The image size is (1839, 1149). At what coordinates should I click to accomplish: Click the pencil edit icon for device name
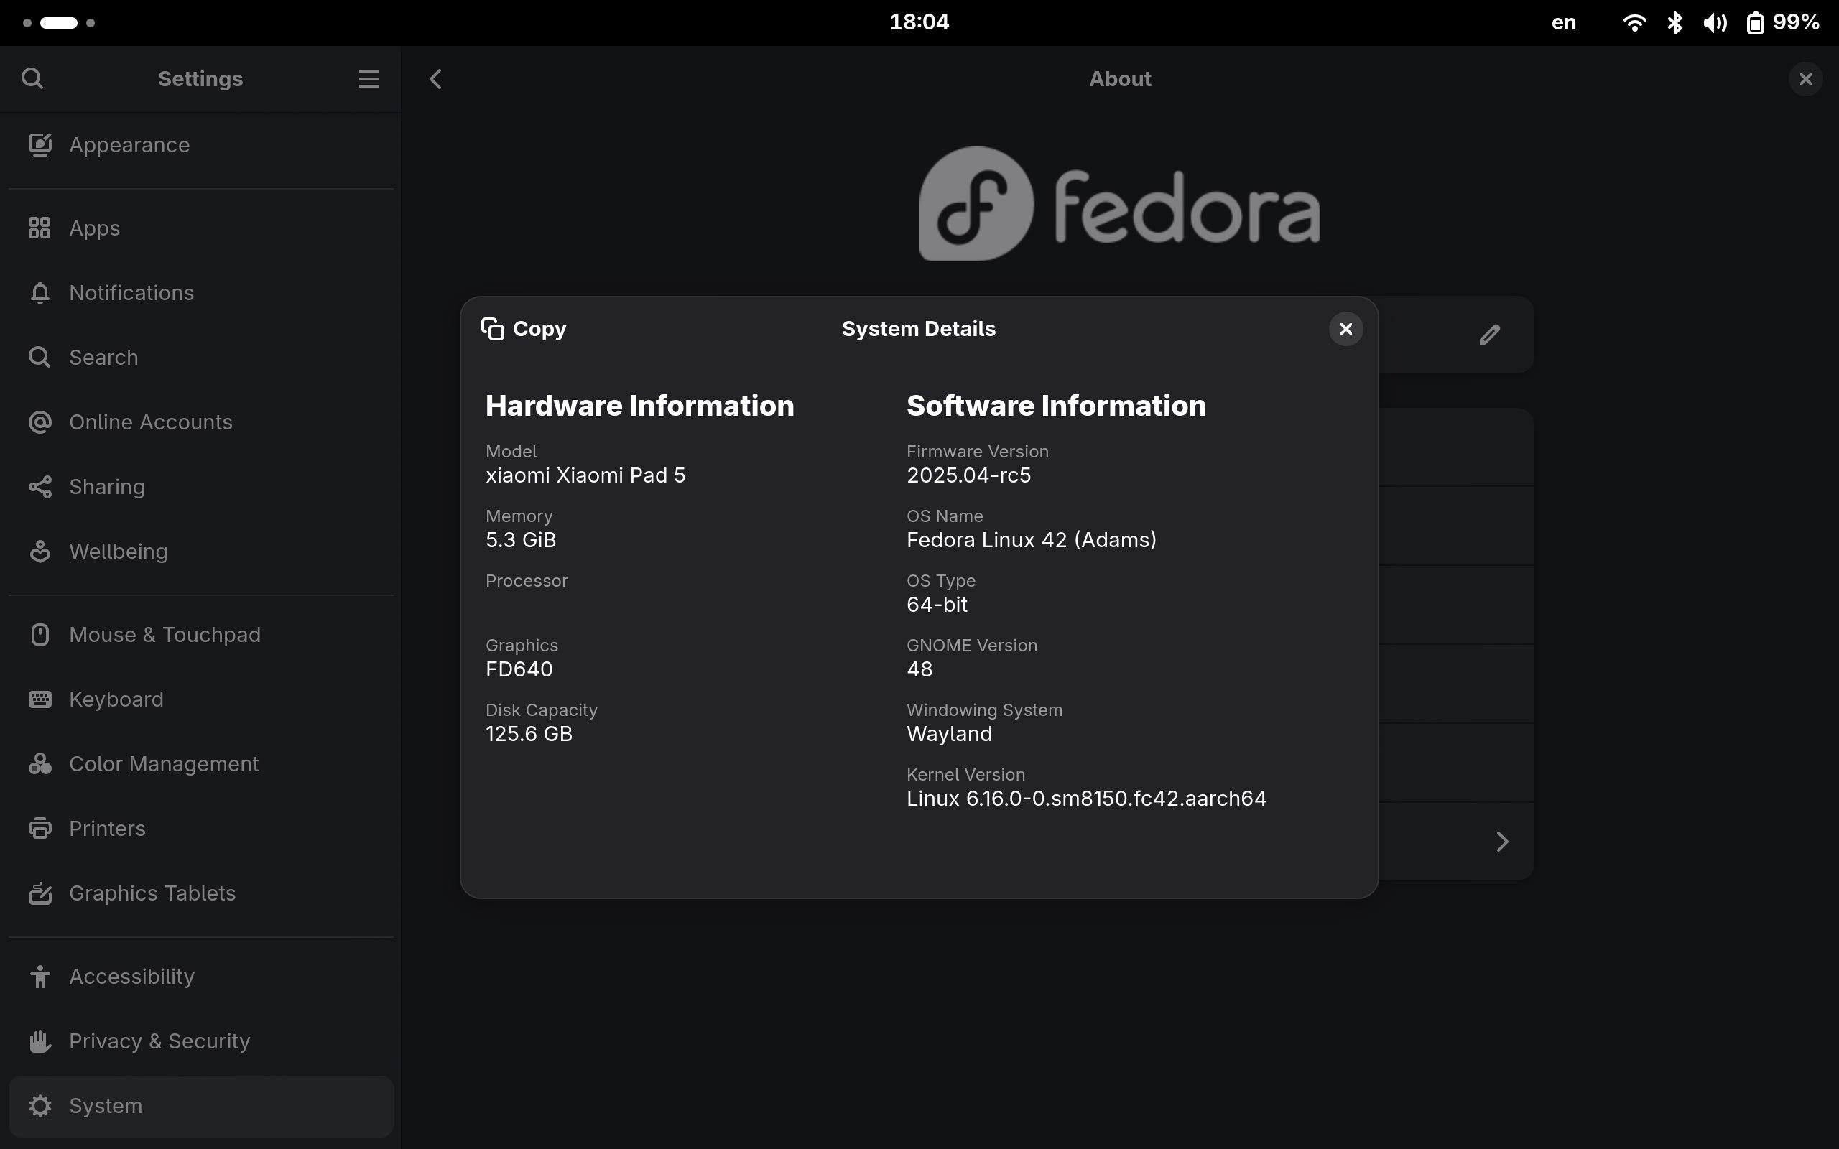[1489, 335]
